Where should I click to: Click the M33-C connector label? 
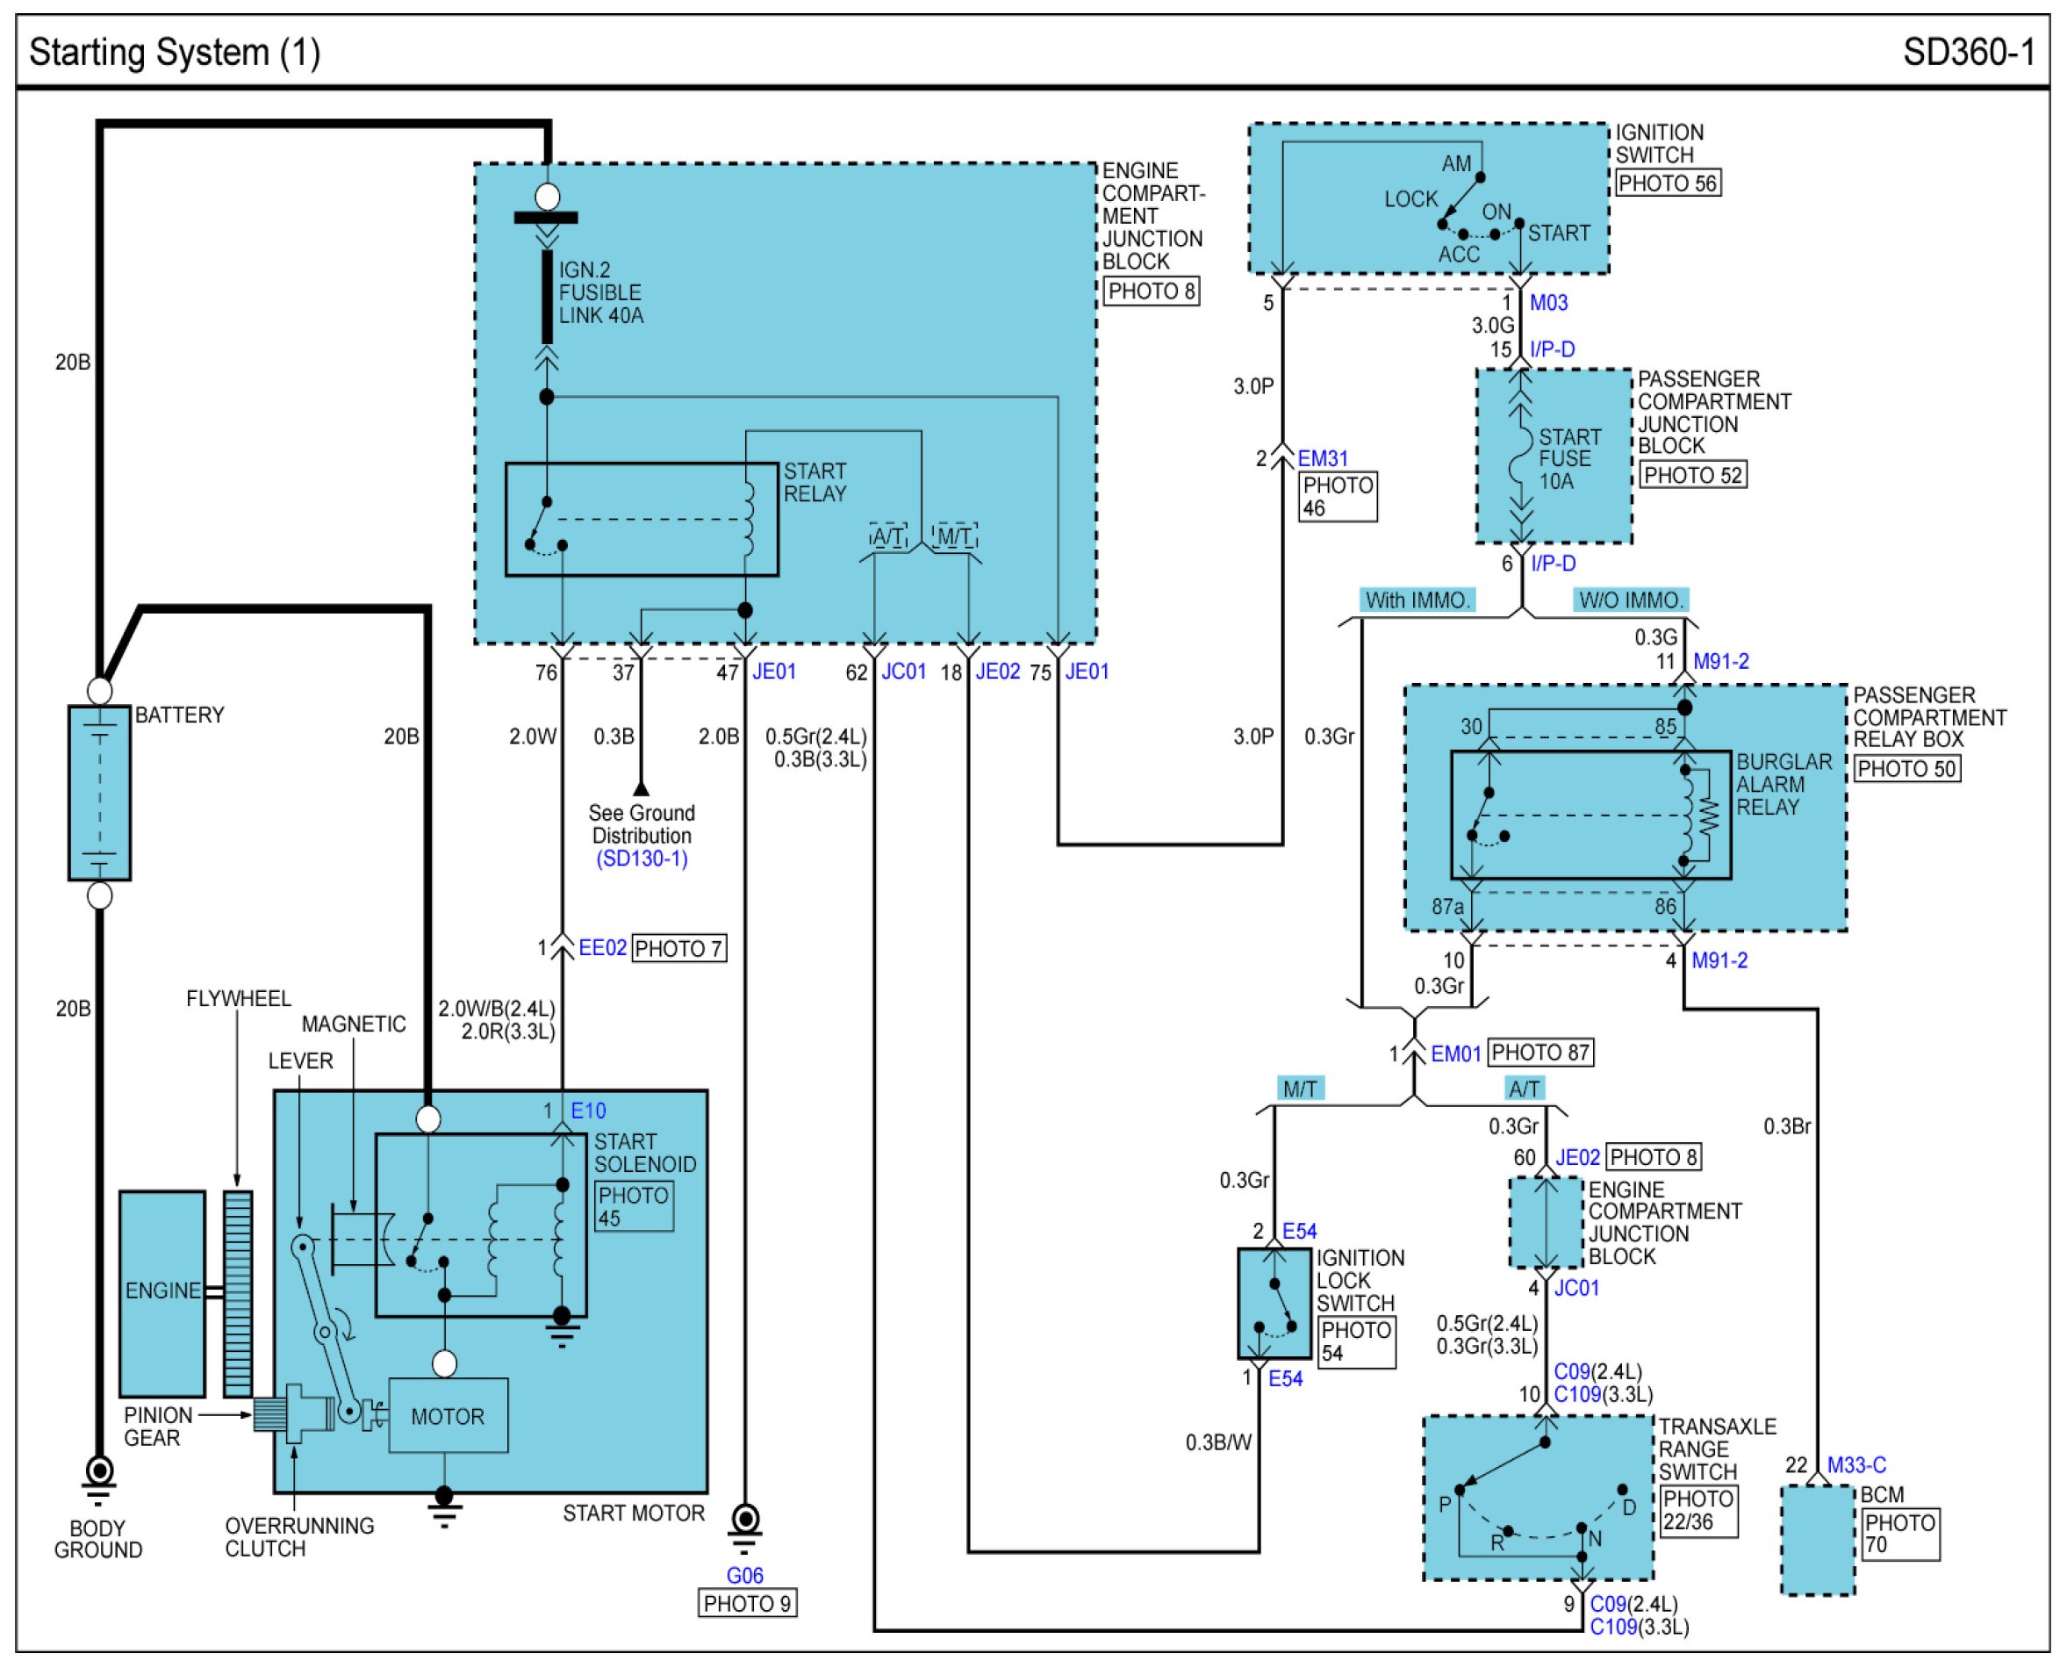point(1855,1465)
